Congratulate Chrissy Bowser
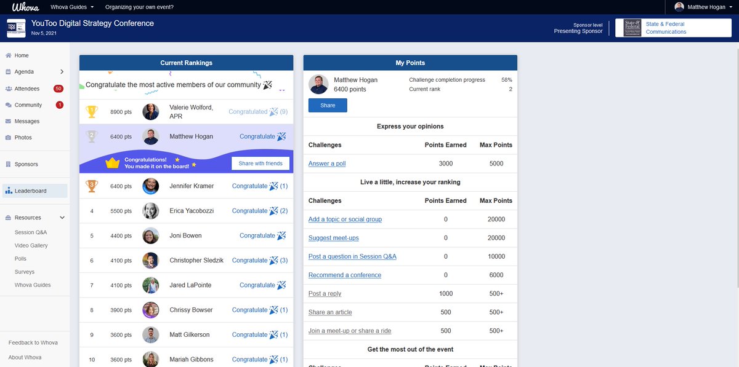The width and height of the screenshot is (739, 367). pos(259,310)
